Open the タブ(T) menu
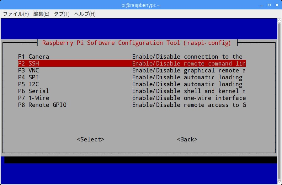The width and height of the screenshot is (282, 185). 62,14
